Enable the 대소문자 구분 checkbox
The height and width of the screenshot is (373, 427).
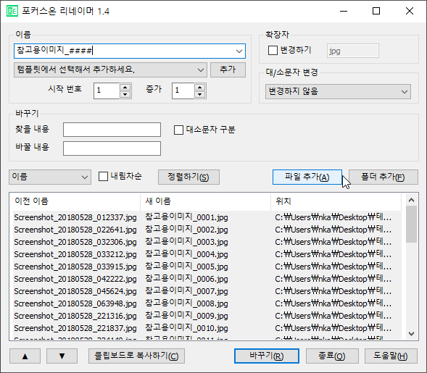tap(178, 130)
